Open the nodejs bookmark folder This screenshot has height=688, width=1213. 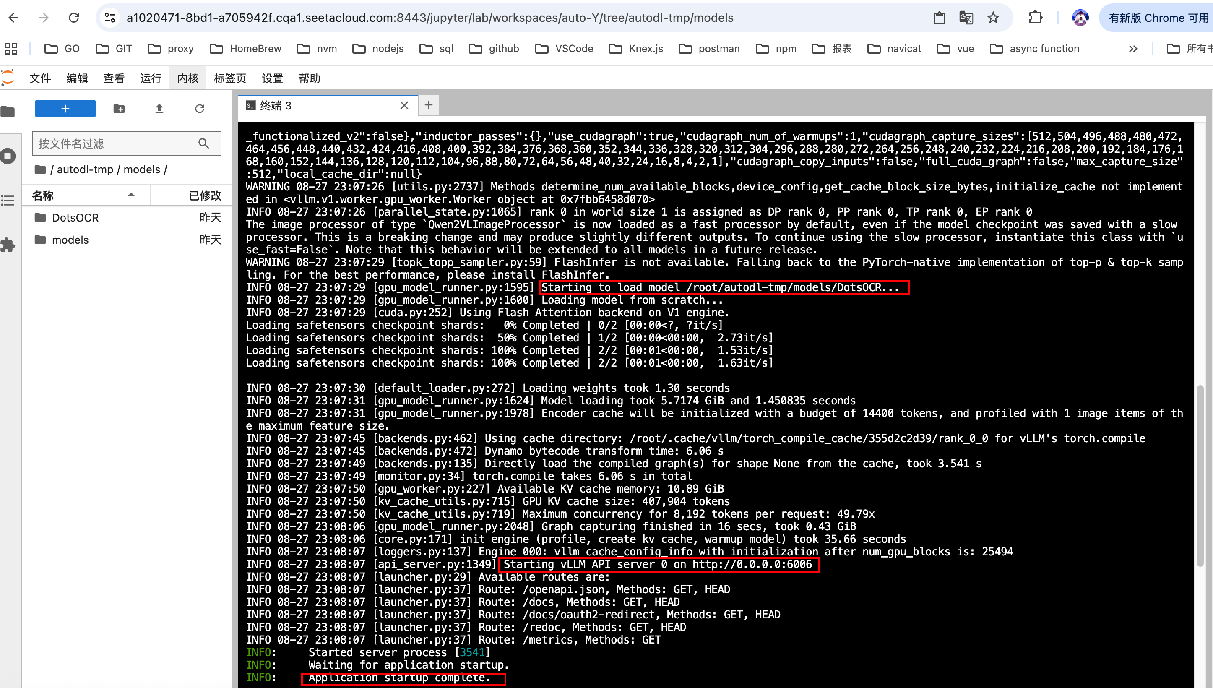[378, 49]
